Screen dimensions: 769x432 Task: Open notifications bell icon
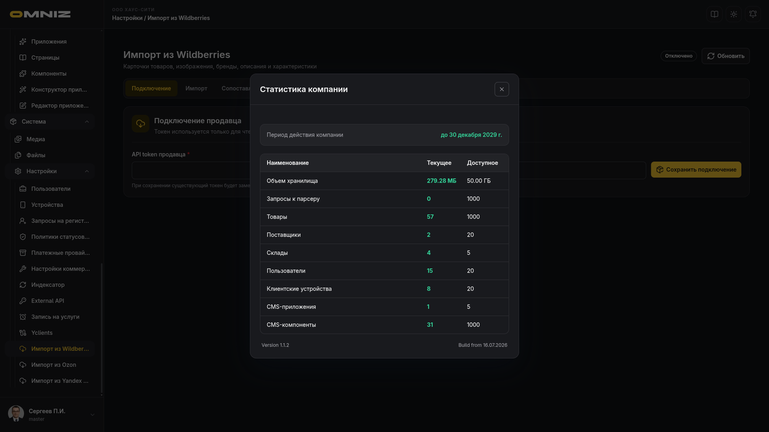pos(753,14)
